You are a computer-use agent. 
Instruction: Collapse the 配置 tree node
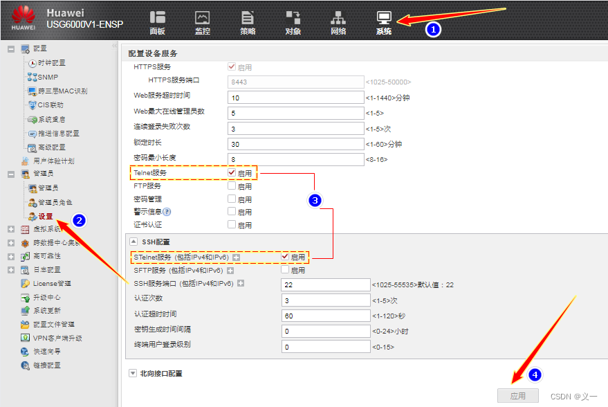[11, 49]
